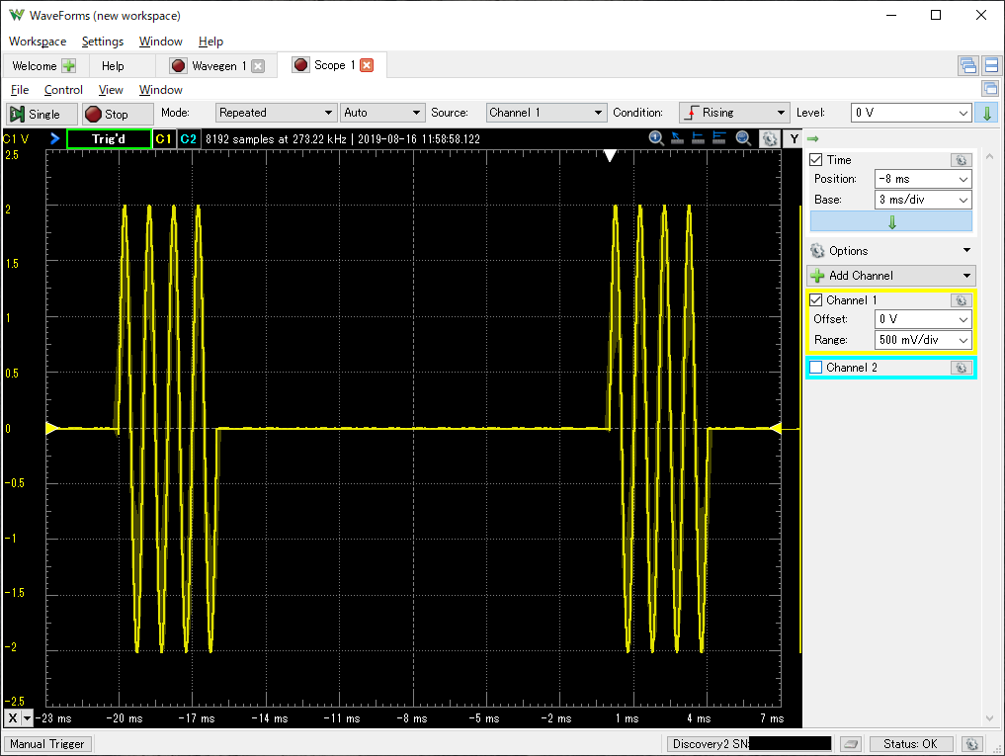Click the green arrow beside trigger Level
The height and width of the screenshot is (756, 1005).
coord(986,113)
